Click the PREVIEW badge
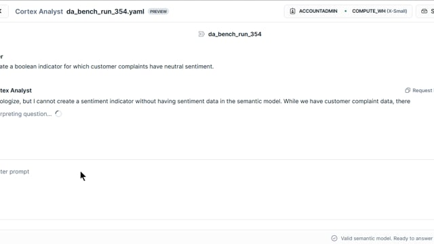 click(158, 12)
